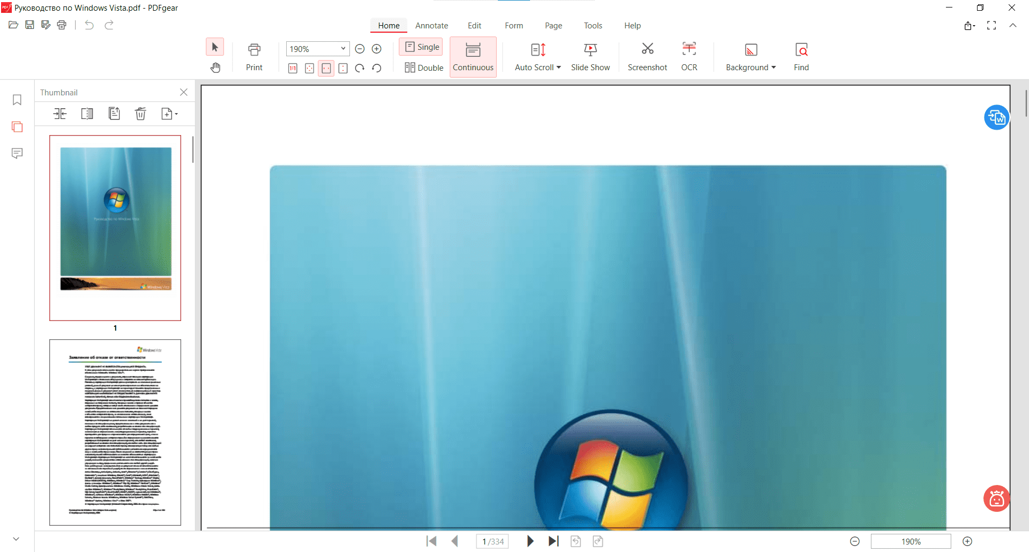1029x552 pixels.
Task: Toggle Single page view
Action: pyautogui.click(x=421, y=47)
